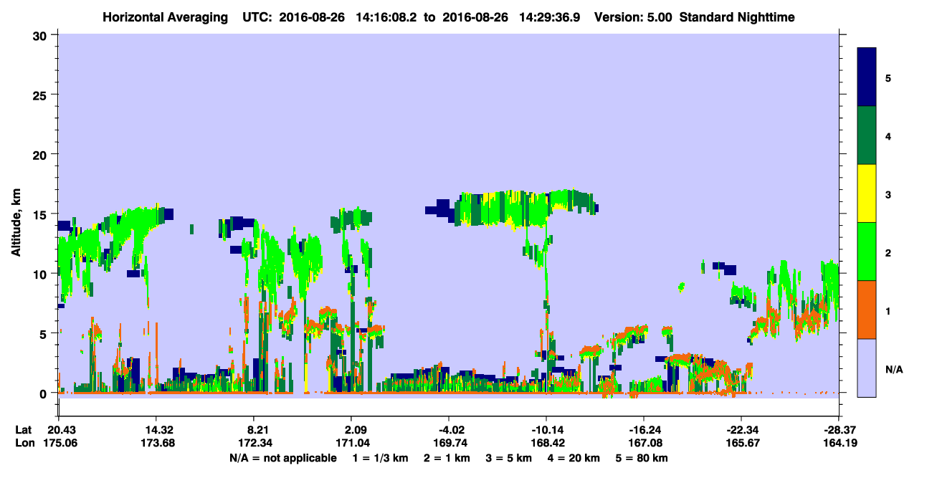Click latitude value 14.32
This screenshot has width=932, height=478.
156,430
